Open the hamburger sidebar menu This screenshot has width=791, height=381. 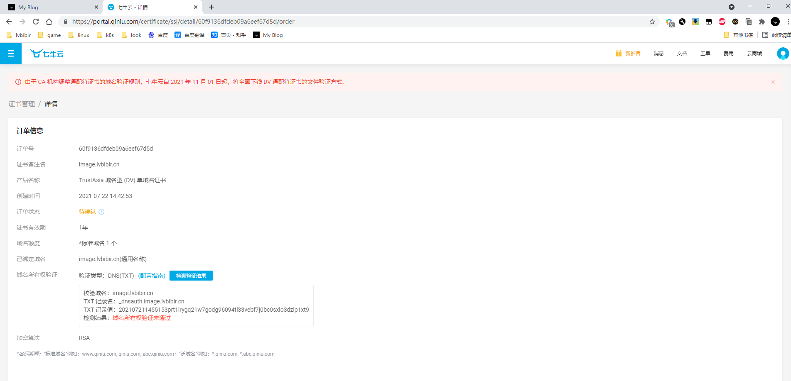click(x=11, y=54)
